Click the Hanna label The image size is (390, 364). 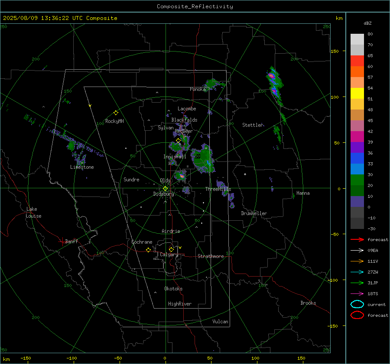[x=303, y=193]
